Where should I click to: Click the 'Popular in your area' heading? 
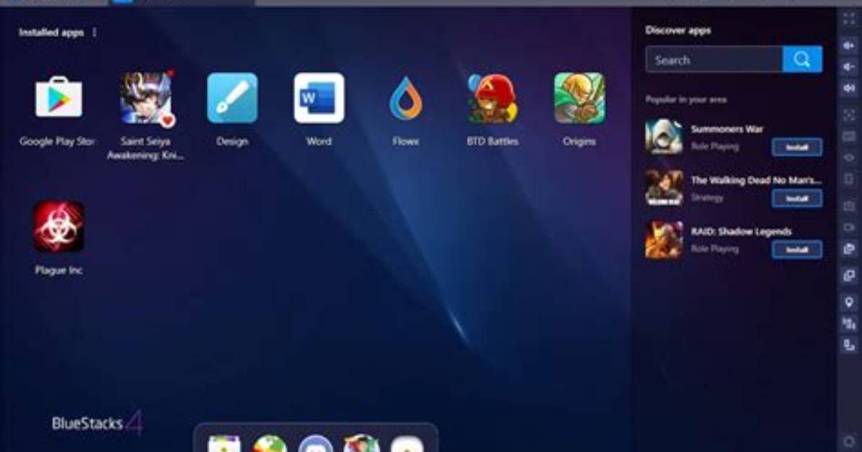pyautogui.click(x=686, y=99)
